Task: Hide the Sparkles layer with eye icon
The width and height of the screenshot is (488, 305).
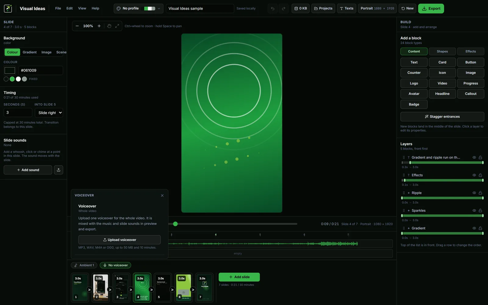Action: (474, 210)
